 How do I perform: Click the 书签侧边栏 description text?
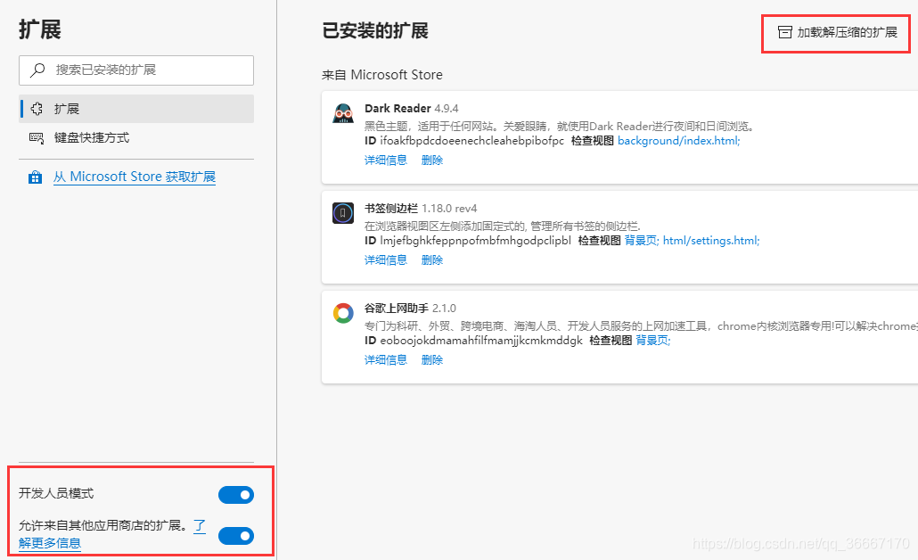click(503, 226)
